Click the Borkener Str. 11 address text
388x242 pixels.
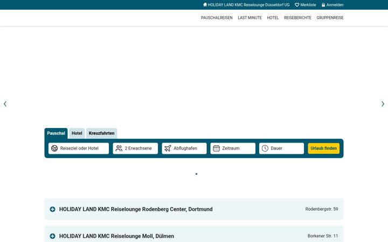(323, 236)
